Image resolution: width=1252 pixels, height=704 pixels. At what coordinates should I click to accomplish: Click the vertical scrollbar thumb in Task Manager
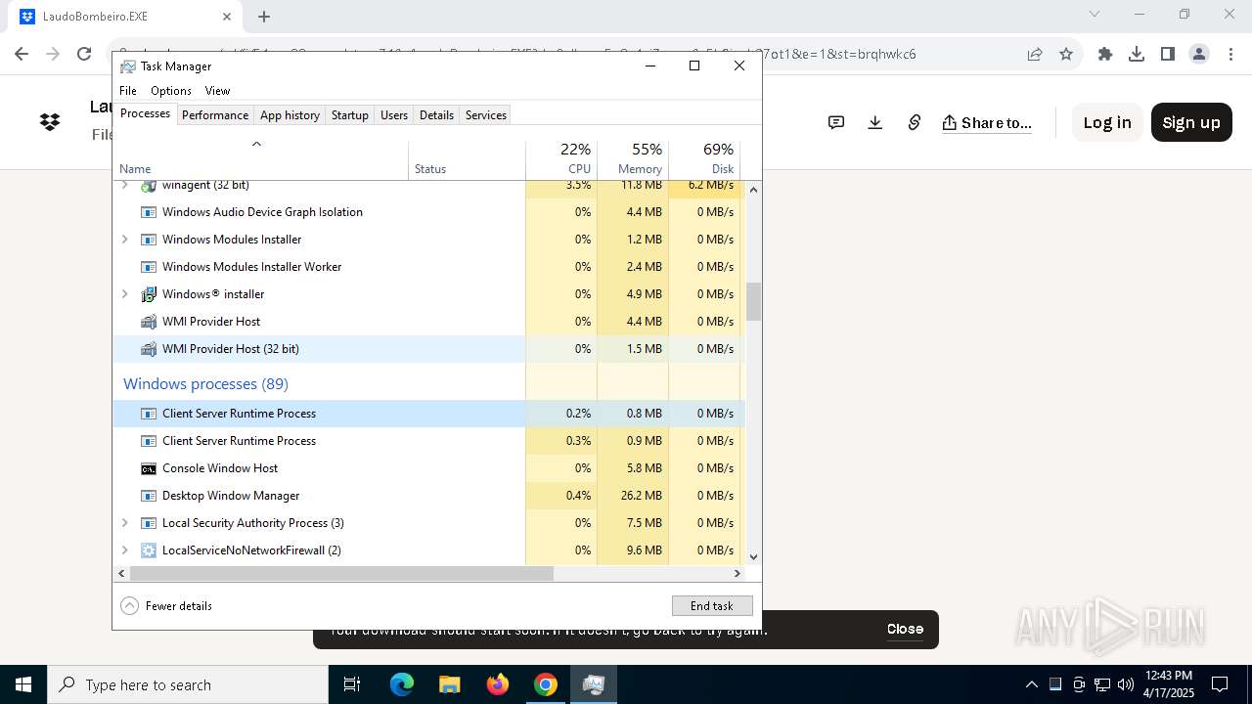753,301
